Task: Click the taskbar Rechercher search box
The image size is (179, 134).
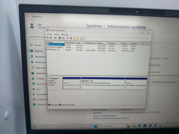Action: point(112,126)
